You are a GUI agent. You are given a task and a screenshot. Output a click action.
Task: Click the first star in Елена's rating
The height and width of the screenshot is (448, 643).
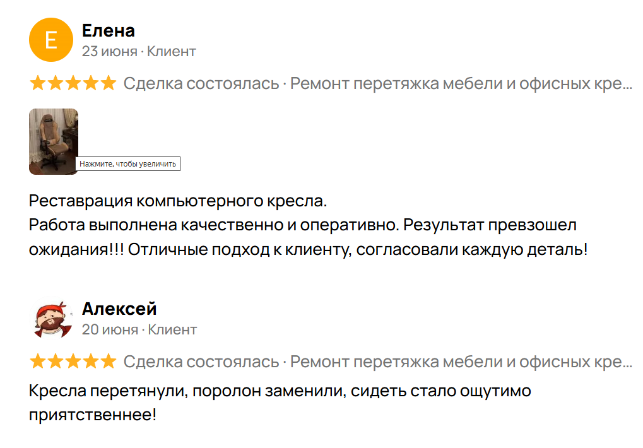38,83
